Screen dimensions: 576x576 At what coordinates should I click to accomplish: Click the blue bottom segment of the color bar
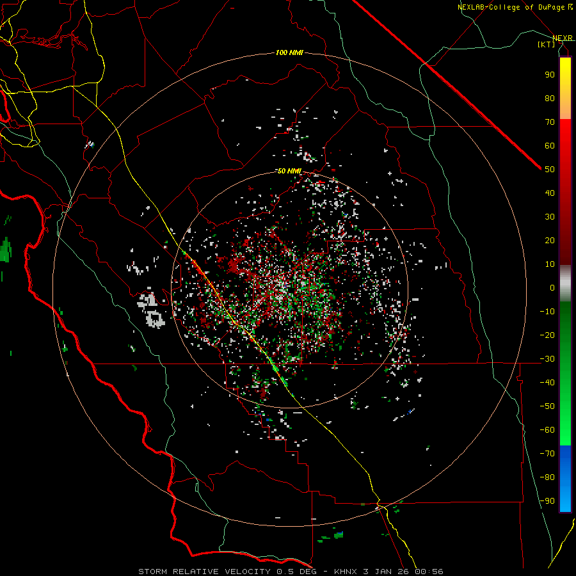(565, 478)
